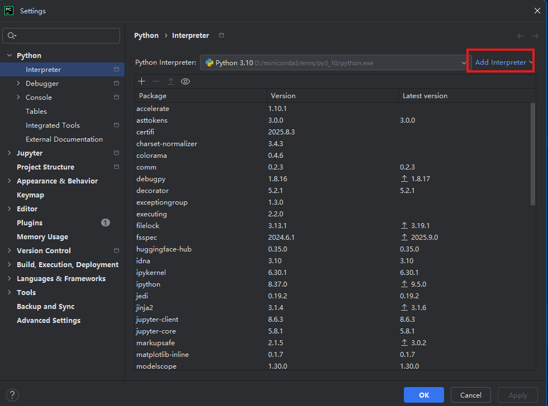The height and width of the screenshot is (406, 548).
Task: Click the navigate back arrow
Action: coord(521,36)
